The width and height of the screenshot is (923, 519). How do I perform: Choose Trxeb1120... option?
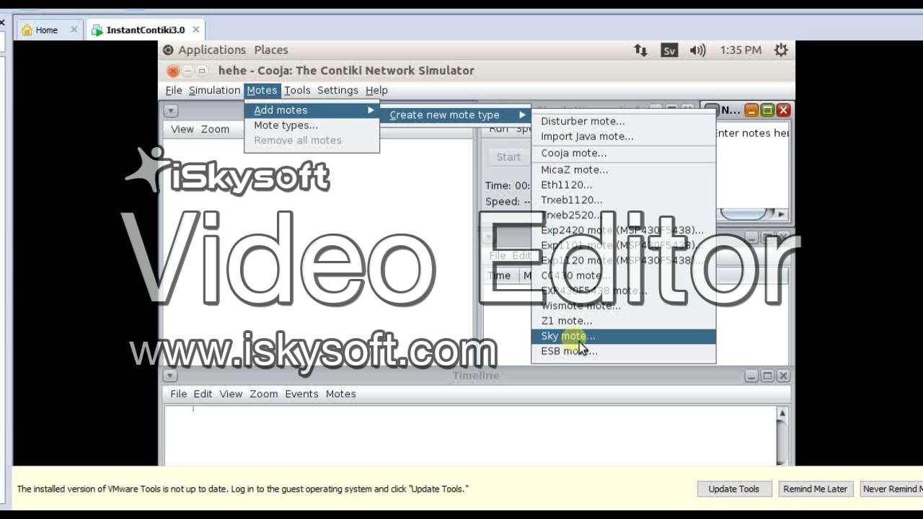624,200
